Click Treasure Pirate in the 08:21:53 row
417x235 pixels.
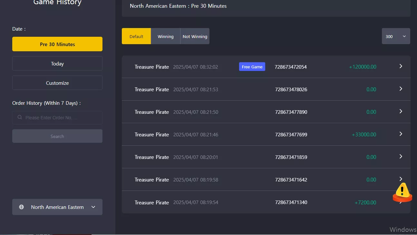tap(152, 90)
